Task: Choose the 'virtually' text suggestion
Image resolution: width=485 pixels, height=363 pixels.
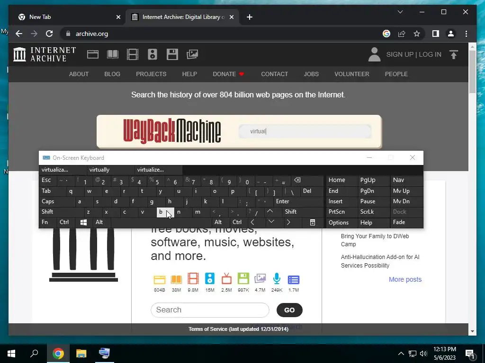Action: [110, 170]
